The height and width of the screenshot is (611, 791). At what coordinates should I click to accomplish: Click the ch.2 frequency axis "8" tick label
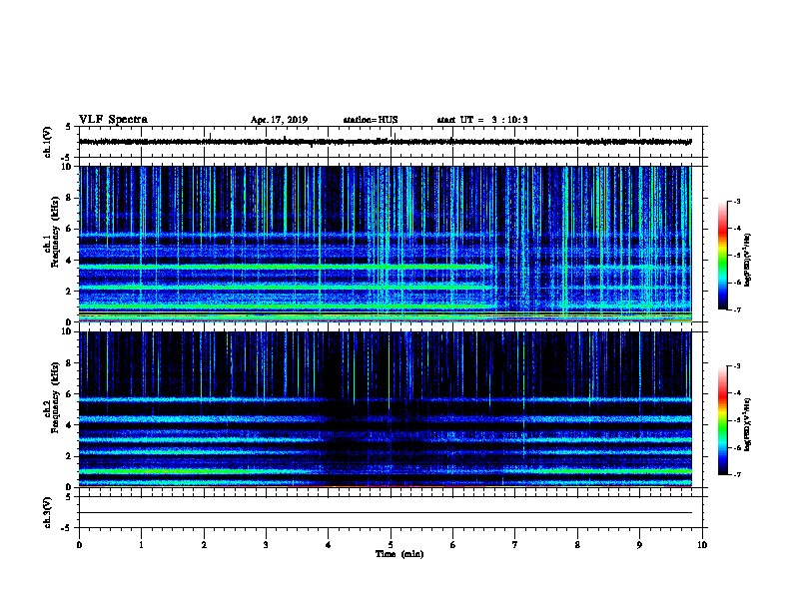[x=69, y=363]
